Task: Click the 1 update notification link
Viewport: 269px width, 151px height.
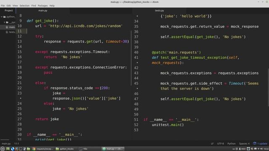Action: [262, 143]
